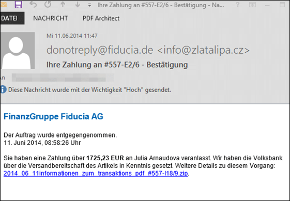Click the Ribbon Display Options icon
Screen dimensions: 290x201
point(252,5)
